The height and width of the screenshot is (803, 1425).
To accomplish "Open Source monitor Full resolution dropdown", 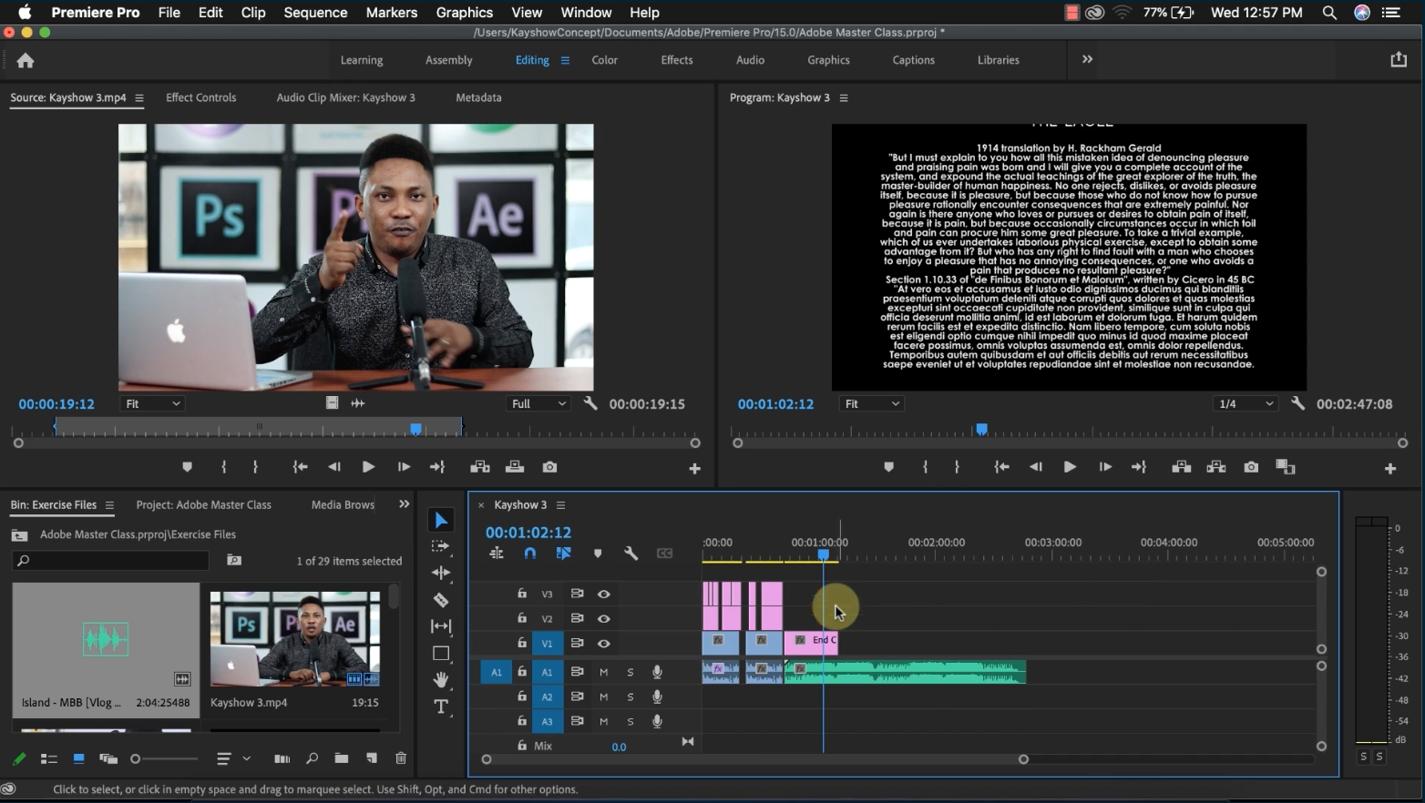I will pyautogui.click(x=538, y=403).
